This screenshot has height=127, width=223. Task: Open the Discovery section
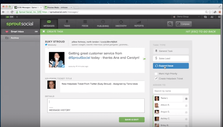[x=121, y=24]
